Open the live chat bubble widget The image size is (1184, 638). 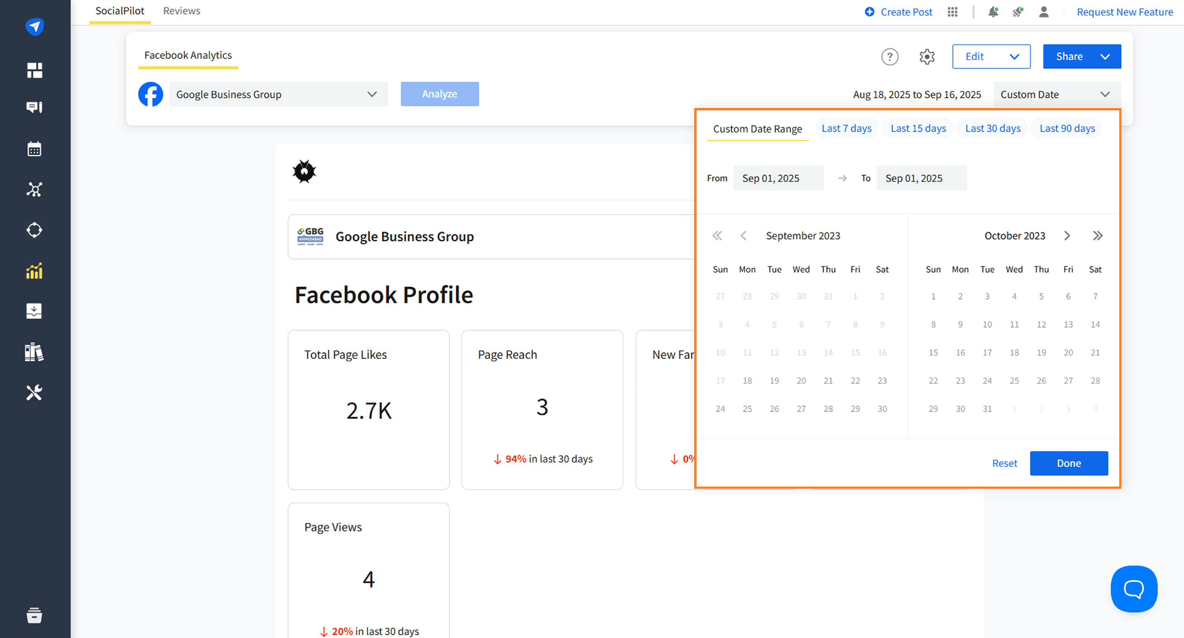click(x=1134, y=589)
